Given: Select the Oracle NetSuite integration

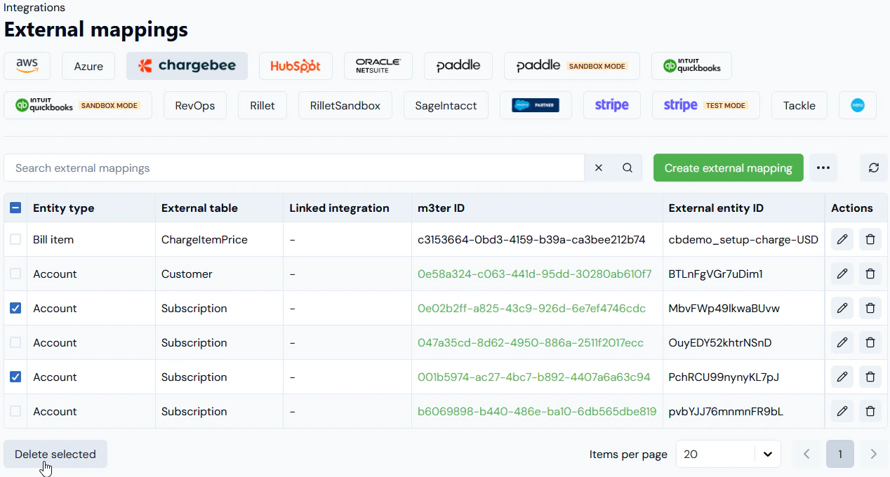Looking at the screenshot, I should [x=378, y=66].
